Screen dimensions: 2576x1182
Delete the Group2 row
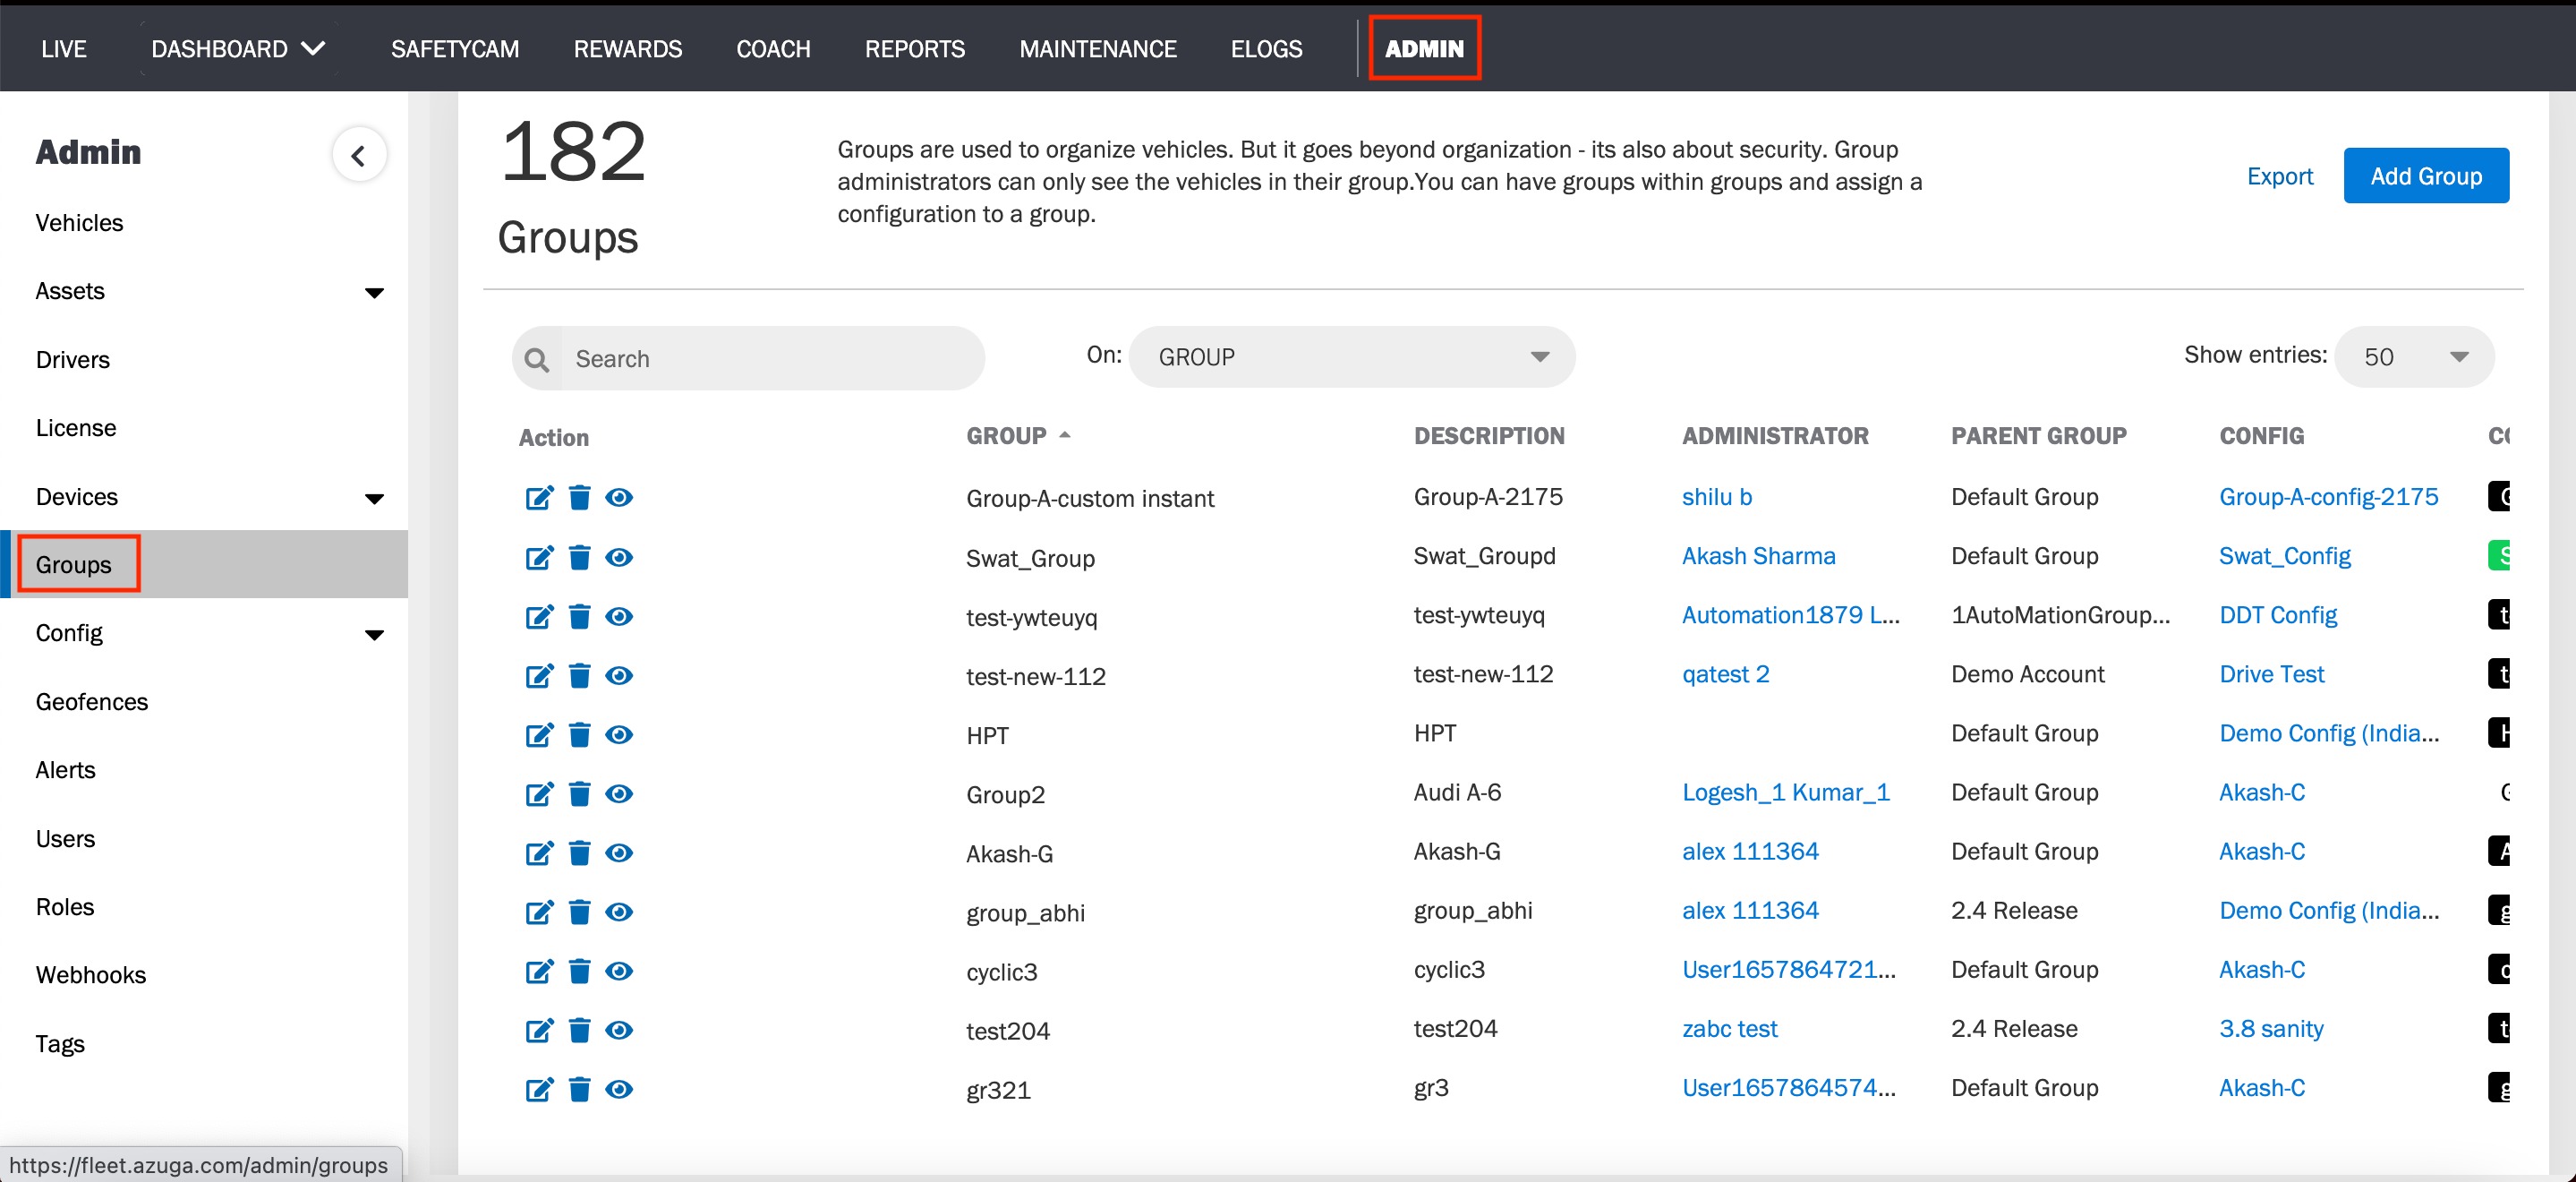(579, 792)
